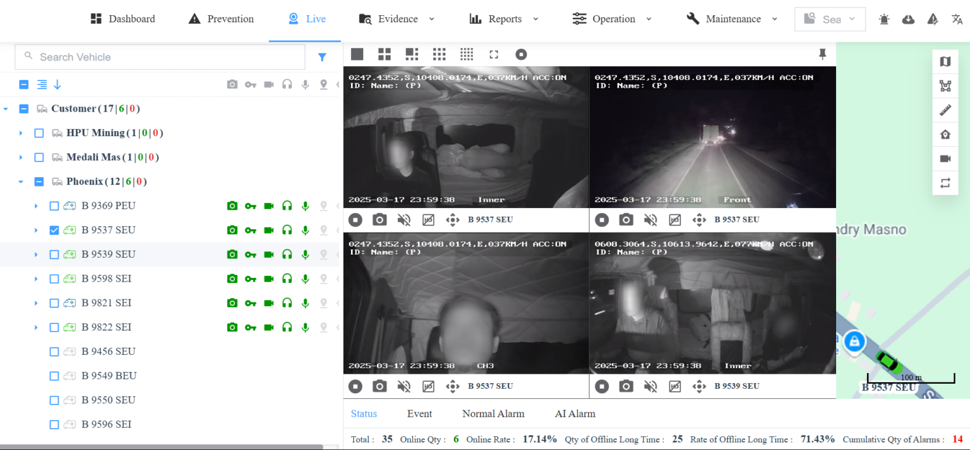Switch to the AI Alarm tab

coord(575,413)
